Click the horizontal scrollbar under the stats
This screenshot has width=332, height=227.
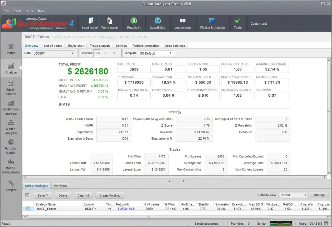pos(175,177)
